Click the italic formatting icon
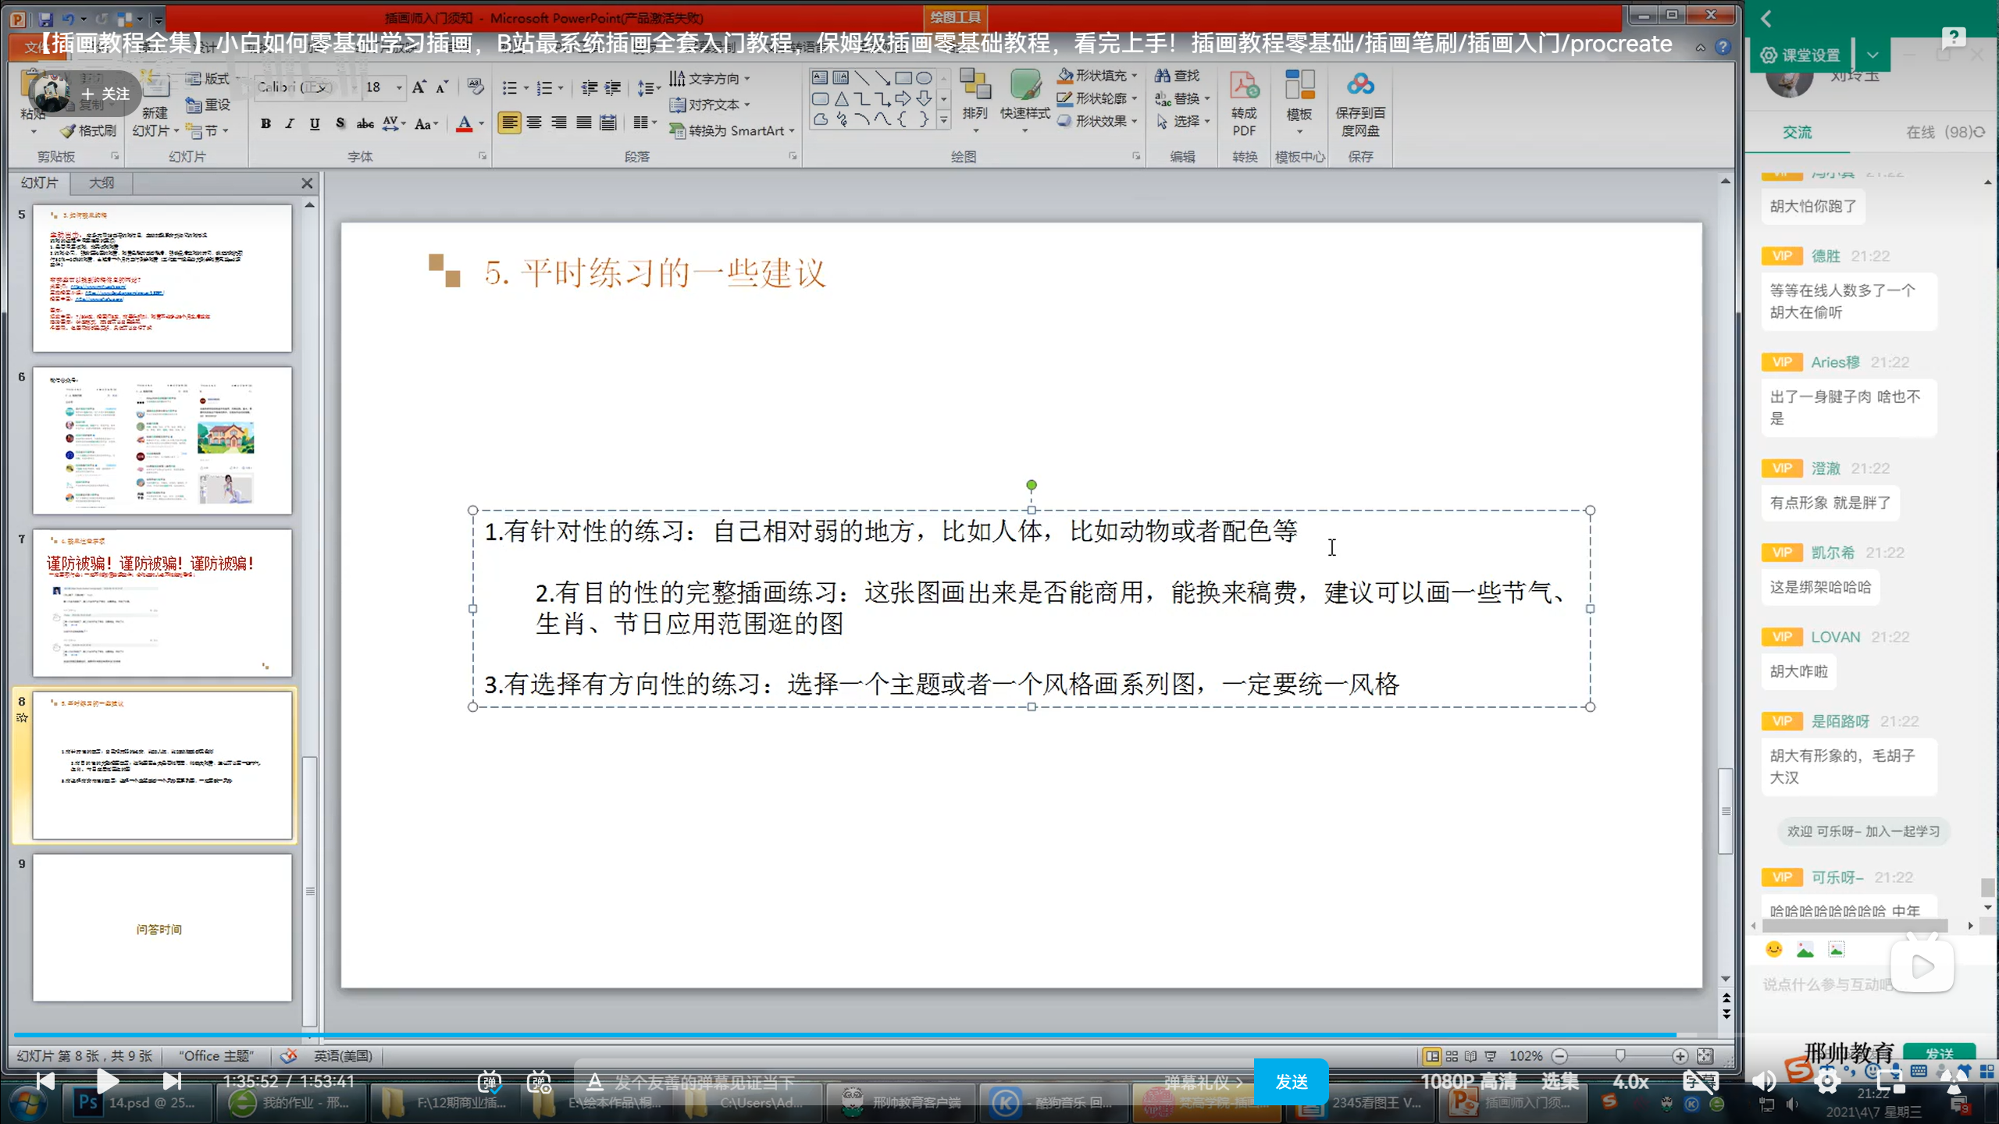Screen dimensions: 1999x1124 coord(290,123)
